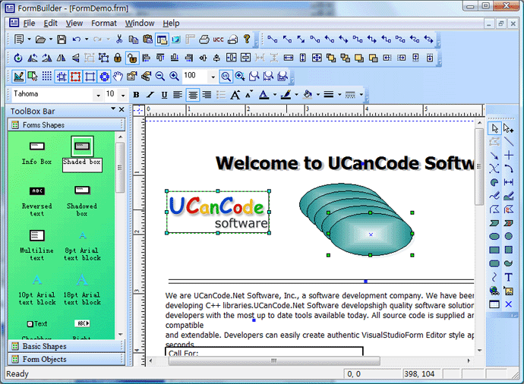Click the blue X delete tool icon
Image resolution: width=524 pixels, height=384 pixels.
(508, 304)
